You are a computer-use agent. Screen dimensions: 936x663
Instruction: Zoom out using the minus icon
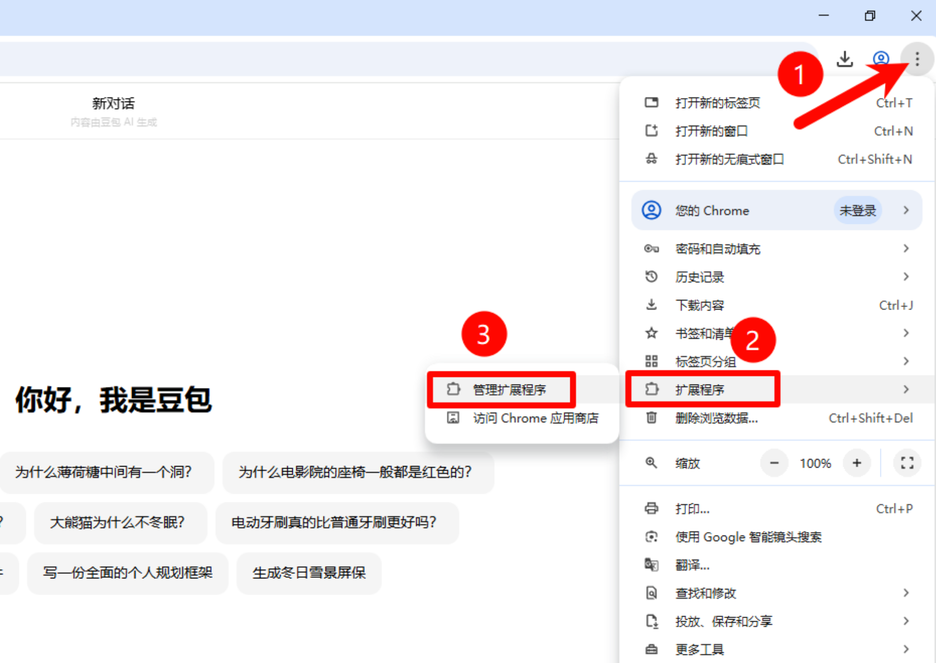coord(774,463)
